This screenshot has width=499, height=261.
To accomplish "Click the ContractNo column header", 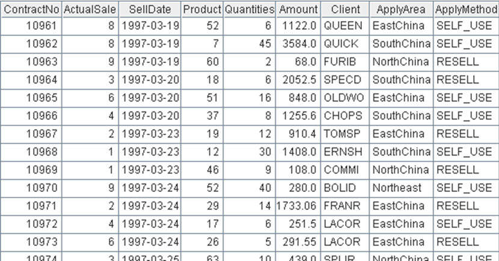I will pyautogui.click(x=31, y=10).
